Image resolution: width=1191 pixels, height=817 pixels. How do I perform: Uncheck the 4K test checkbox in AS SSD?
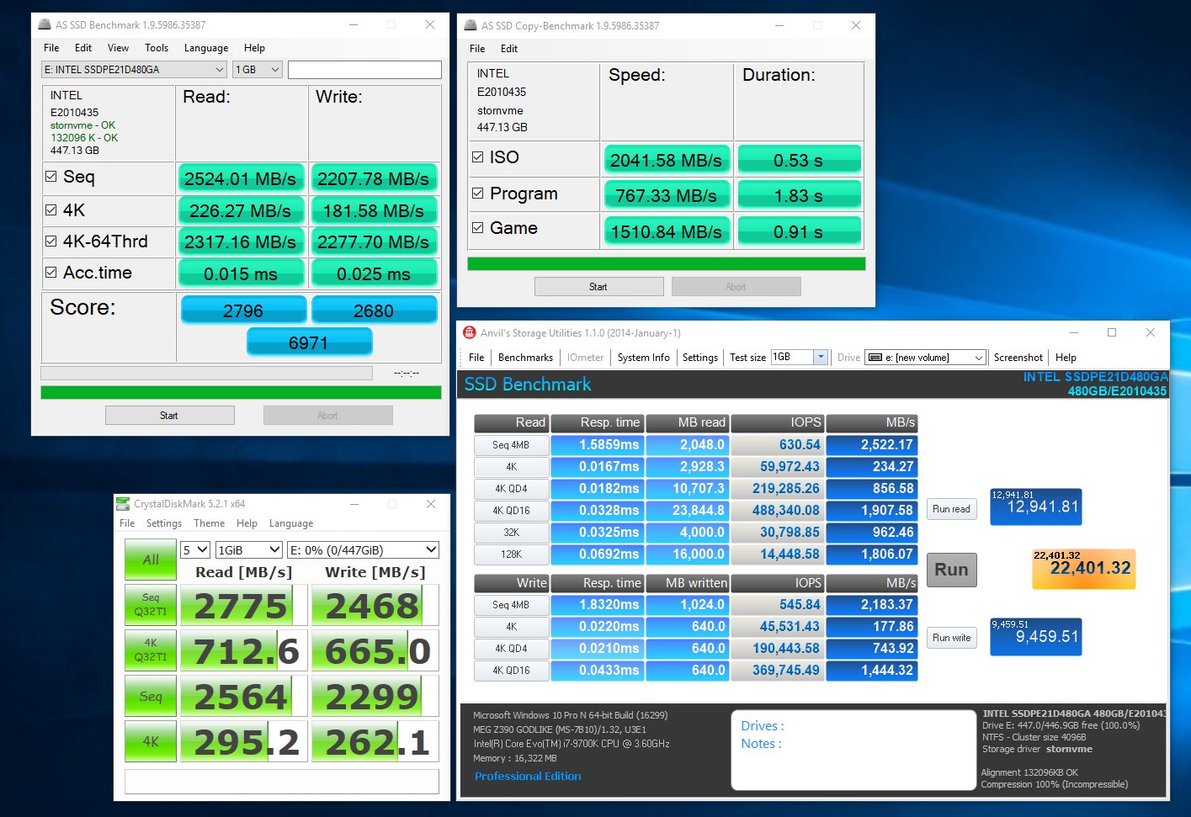(51, 210)
